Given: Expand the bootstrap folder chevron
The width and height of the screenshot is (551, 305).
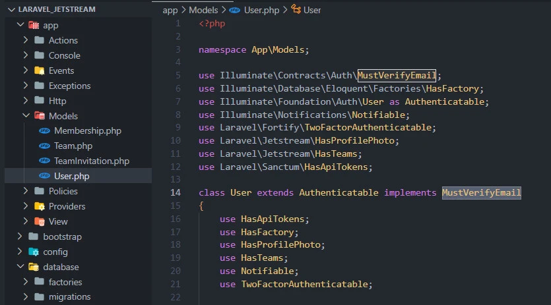Looking at the screenshot, I should click(x=19, y=236).
